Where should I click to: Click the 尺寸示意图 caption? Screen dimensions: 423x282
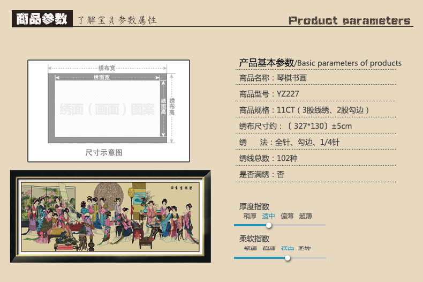(x=104, y=153)
